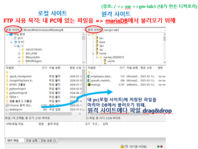Screen dimensions: 198x149
Task: Open the remote site path dropdown
Action: pos(165,30)
